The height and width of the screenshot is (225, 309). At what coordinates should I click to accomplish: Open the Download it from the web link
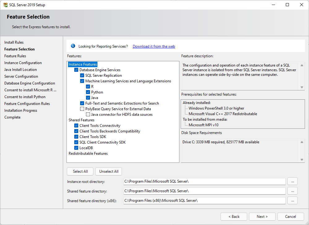click(x=154, y=46)
